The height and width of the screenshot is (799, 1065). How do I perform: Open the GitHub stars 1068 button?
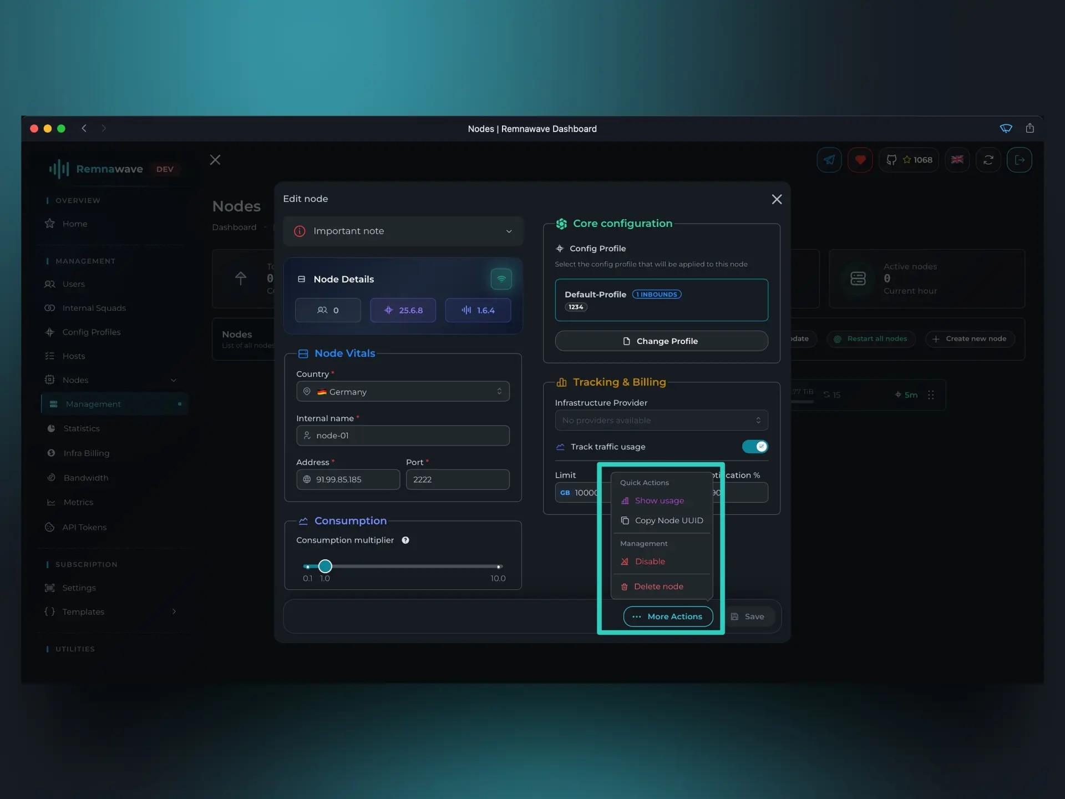[909, 160]
